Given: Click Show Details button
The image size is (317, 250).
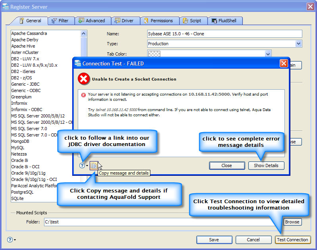Looking at the screenshot, I should (266, 165).
